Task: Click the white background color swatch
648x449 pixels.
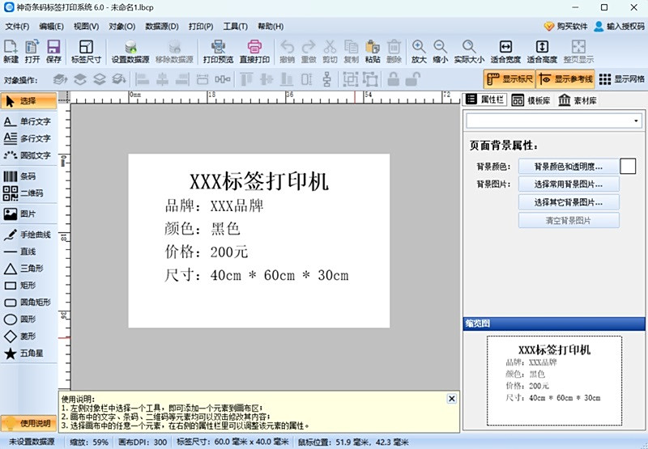Action: pos(629,167)
